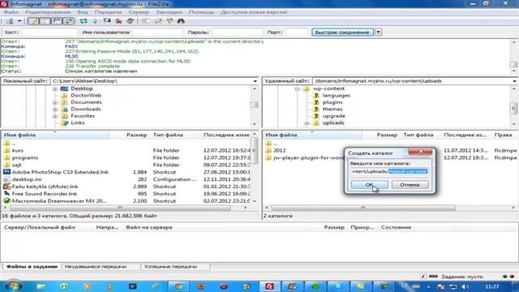Viewport: 519px width, 292px height.
Task: Open file search binoculars icon
Action: point(181,21)
